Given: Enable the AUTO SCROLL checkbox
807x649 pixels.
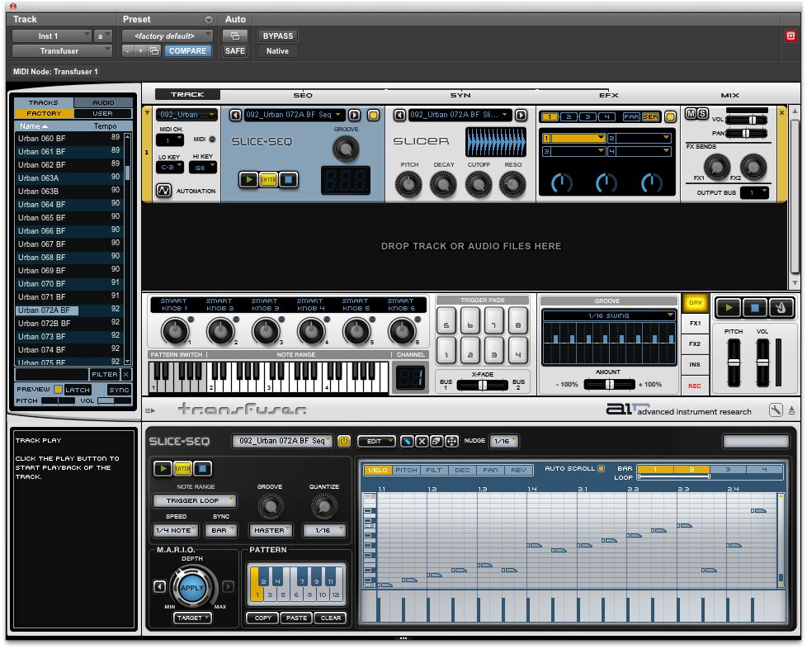Looking at the screenshot, I should click(601, 469).
